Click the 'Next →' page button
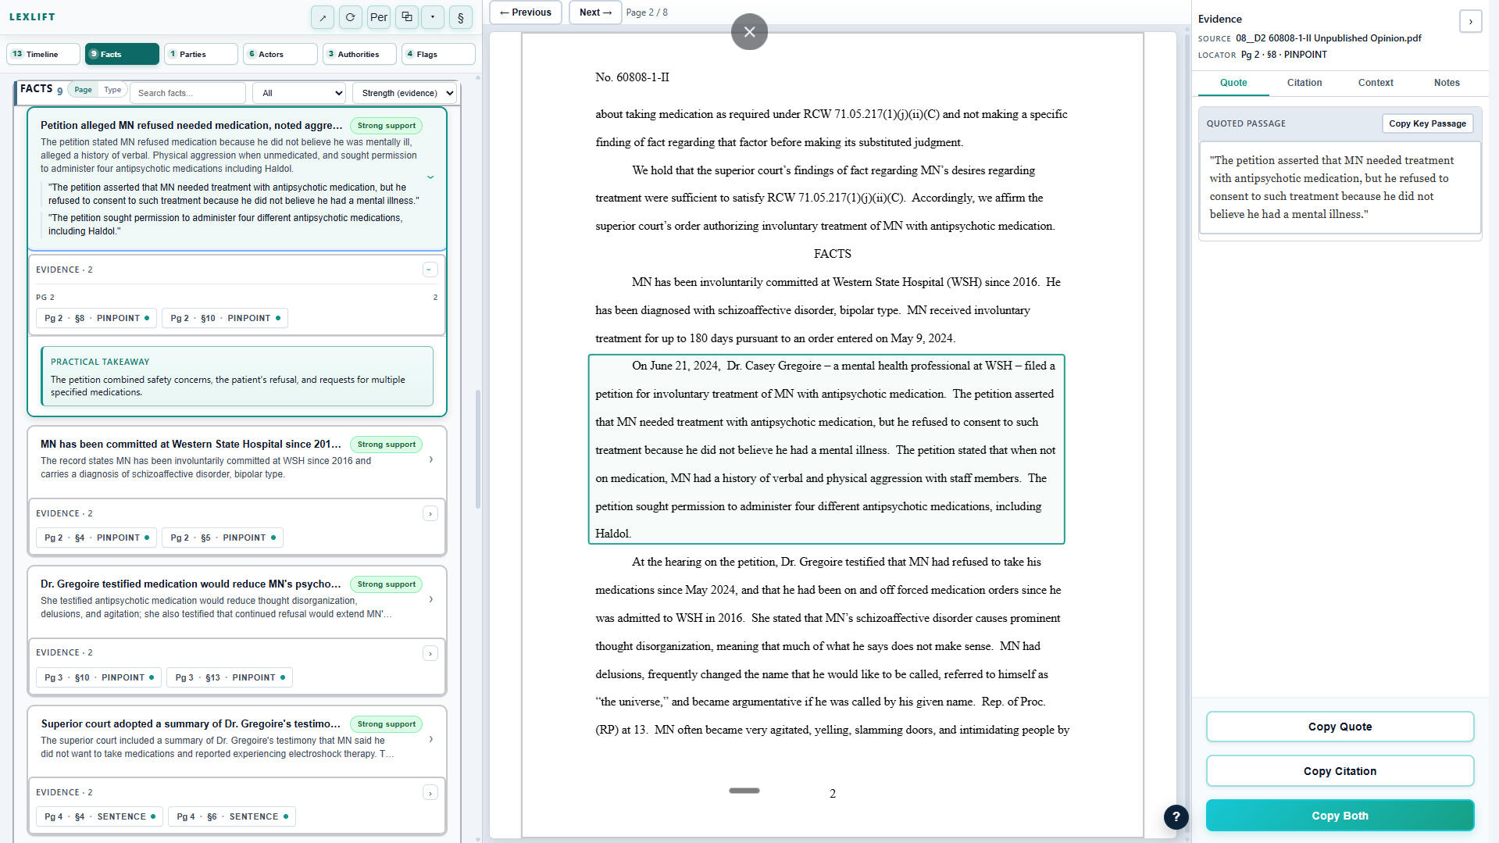Image resolution: width=1499 pixels, height=843 pixels. [x=595, y=13]
